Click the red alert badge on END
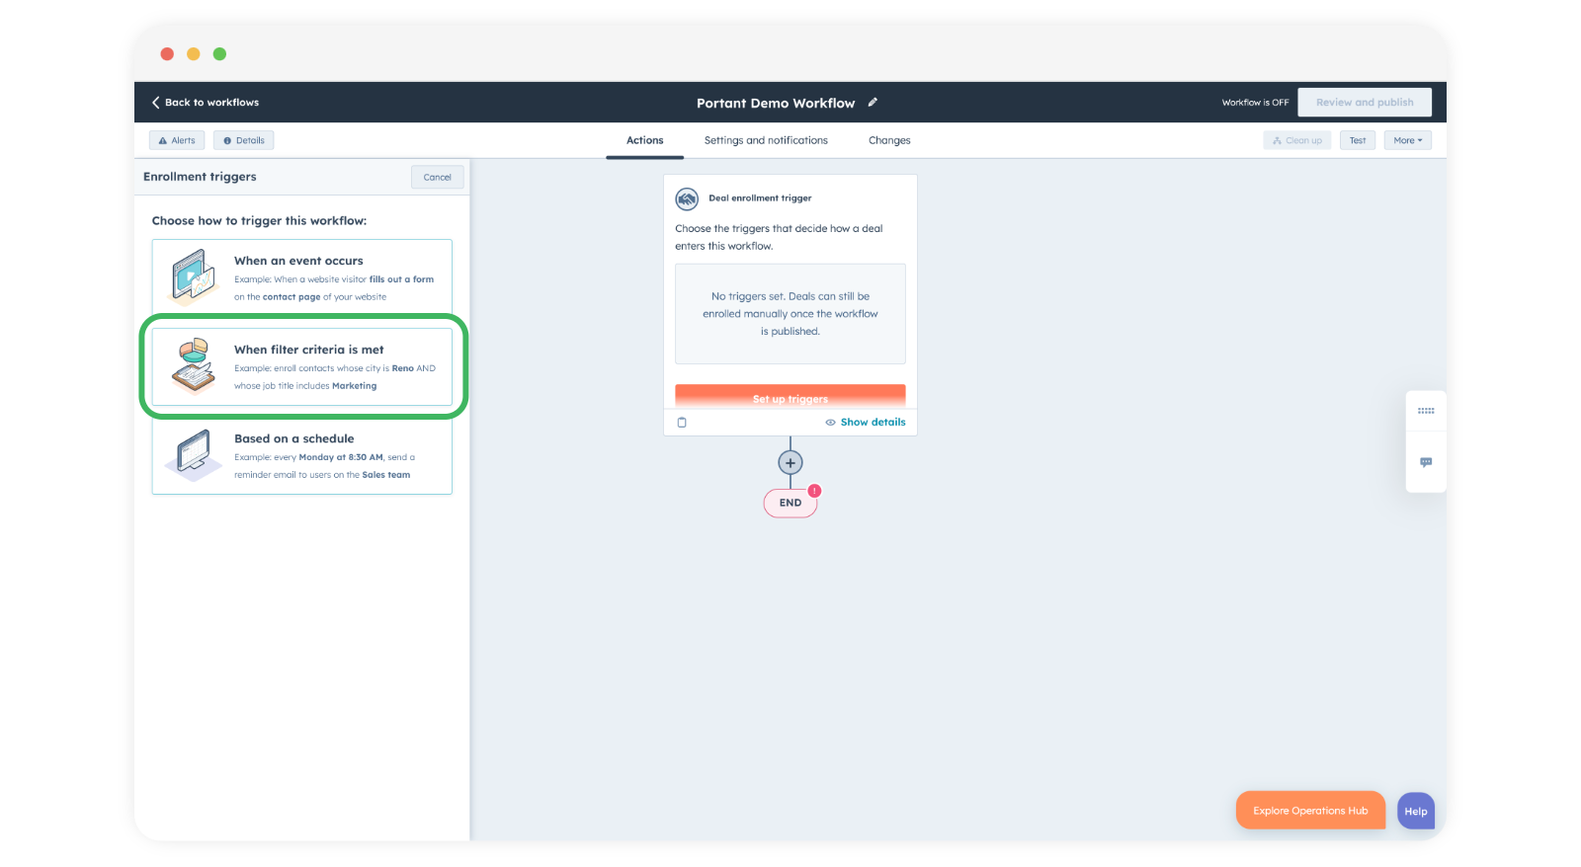 pyautogui.click(x=814, y=491)
